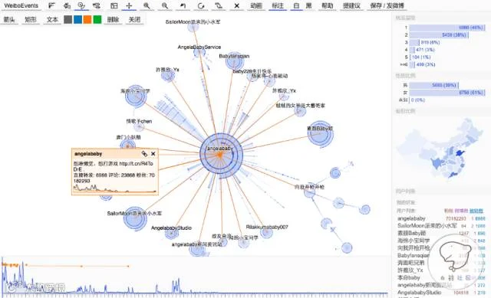Select the 文本 text annotation tool
Image resolution: width=491 pixels, height=298 pixels.
52,19
